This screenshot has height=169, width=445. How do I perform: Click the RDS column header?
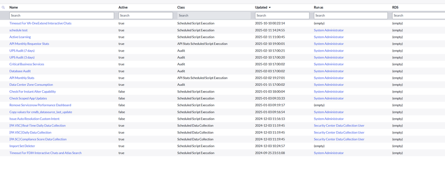coord(395,8)
